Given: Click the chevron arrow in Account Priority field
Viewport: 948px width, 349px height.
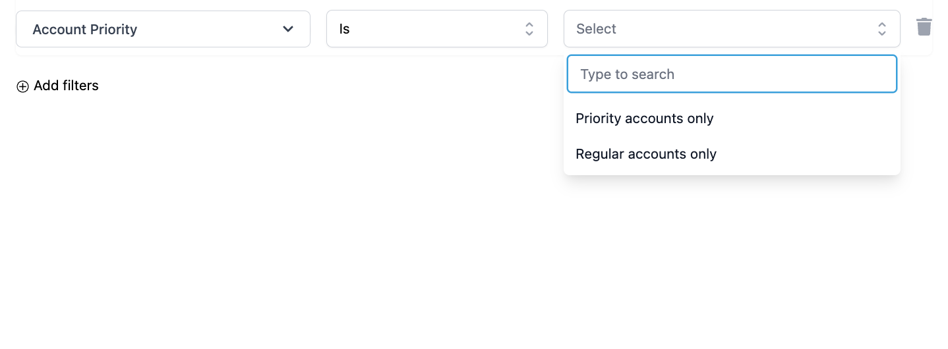Looking at the screenshot, I should click(x=288, y=29).
